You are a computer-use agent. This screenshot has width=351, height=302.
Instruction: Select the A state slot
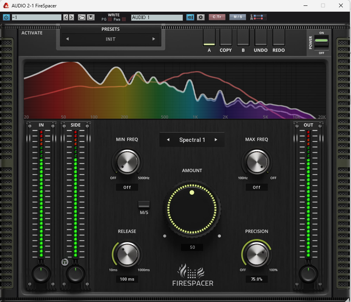(209, 38)
